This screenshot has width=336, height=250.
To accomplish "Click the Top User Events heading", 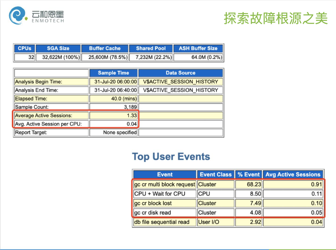I will [x=171, y=157].
